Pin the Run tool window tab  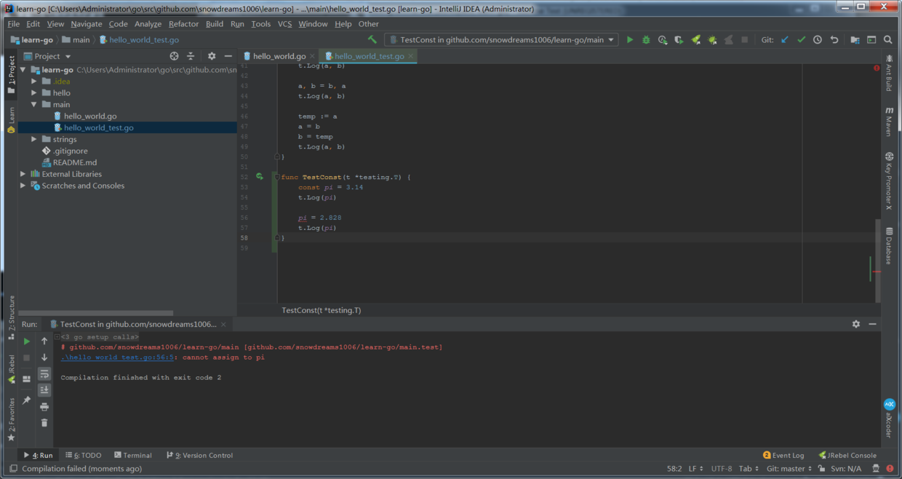(28, 399)
